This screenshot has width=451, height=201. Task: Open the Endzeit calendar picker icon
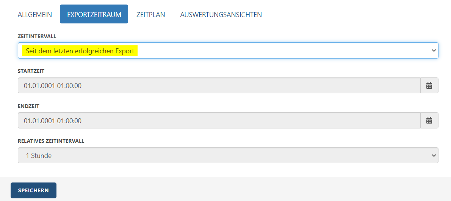[429, 121]
